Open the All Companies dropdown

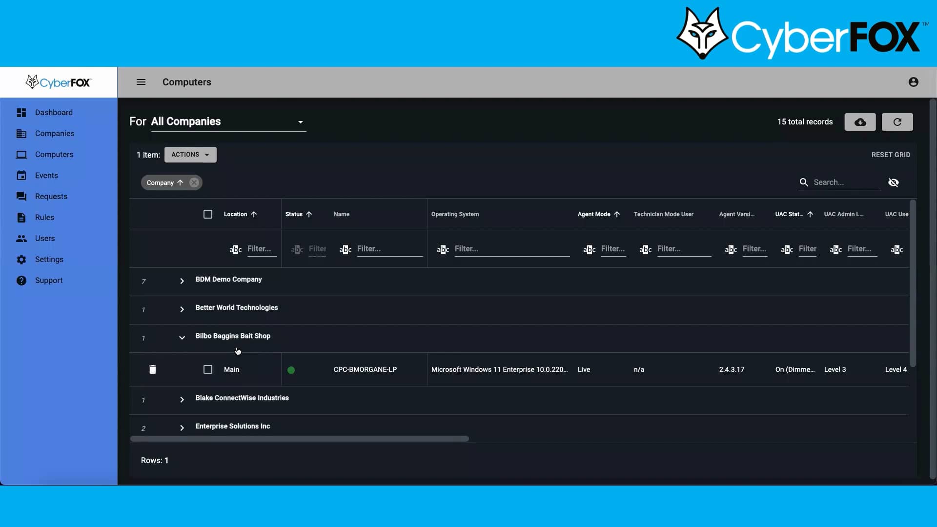click(300, 122)
